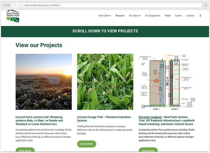Click the Southern Dairy Hub logo
Image resolution: width=210 pixels, height=153 pixels.
(13, 16)
